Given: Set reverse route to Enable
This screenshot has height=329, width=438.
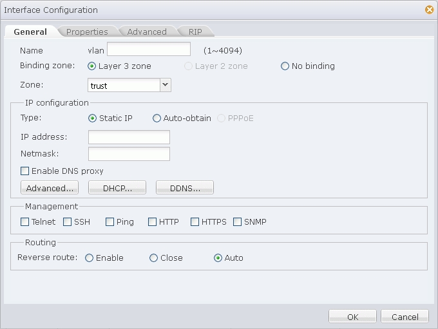Looking at the screenshot, I should tap(89, 258).
